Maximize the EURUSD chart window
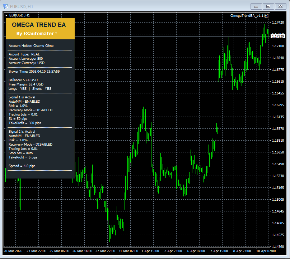The image size is (290, 259). coord(268,6)
